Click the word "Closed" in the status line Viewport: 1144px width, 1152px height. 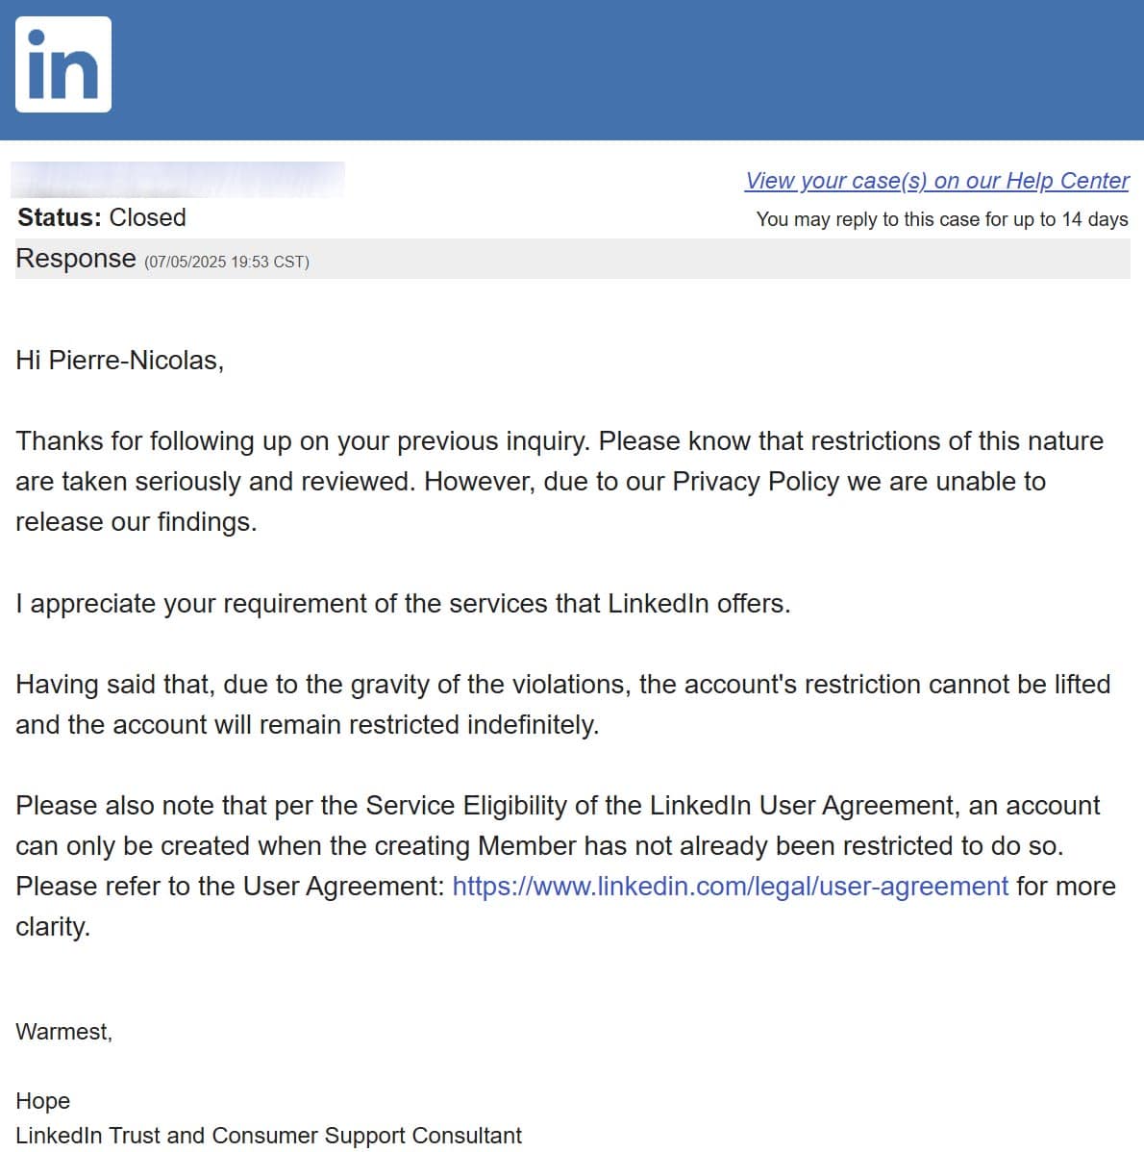tap(147, 217)
